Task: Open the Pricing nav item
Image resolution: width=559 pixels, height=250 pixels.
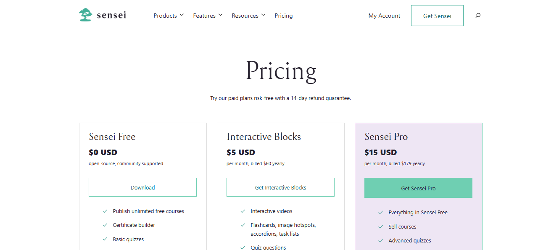Action: (284, 16)
